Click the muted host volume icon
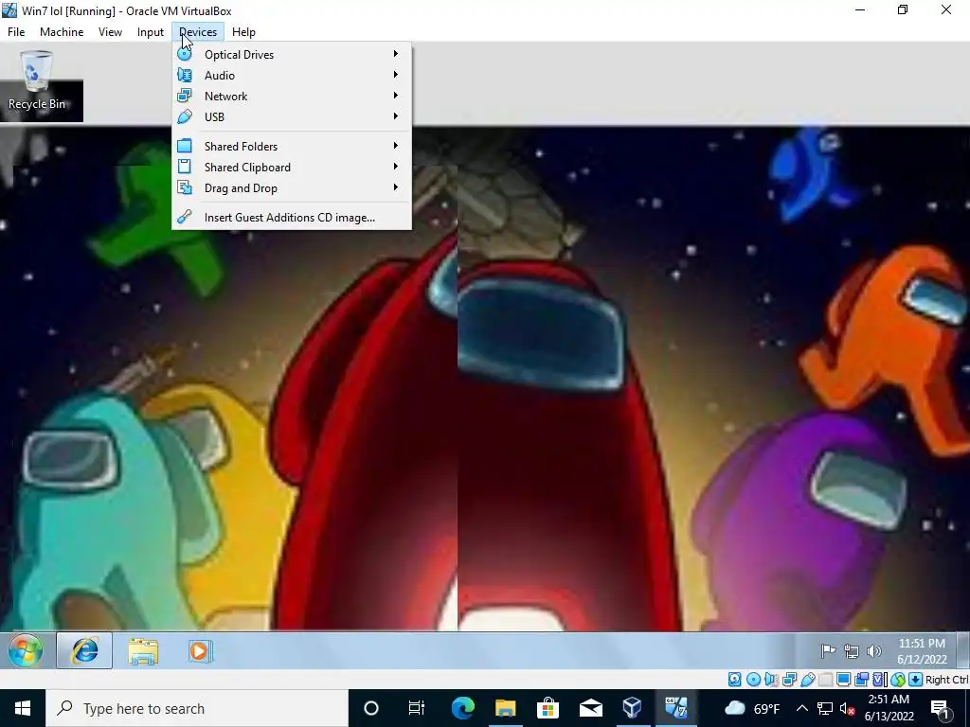Image resolution: width=970 pixels, height=727 pixels. pyautogui.click(x=848, y=708)
